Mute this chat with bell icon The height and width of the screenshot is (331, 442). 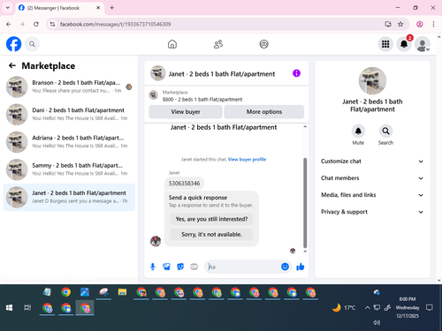tap(358, 131)
